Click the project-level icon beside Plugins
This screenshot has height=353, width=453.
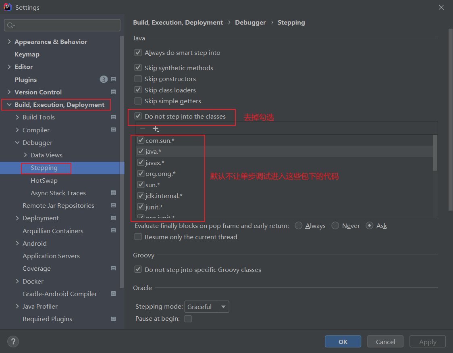tap(113, 79)
